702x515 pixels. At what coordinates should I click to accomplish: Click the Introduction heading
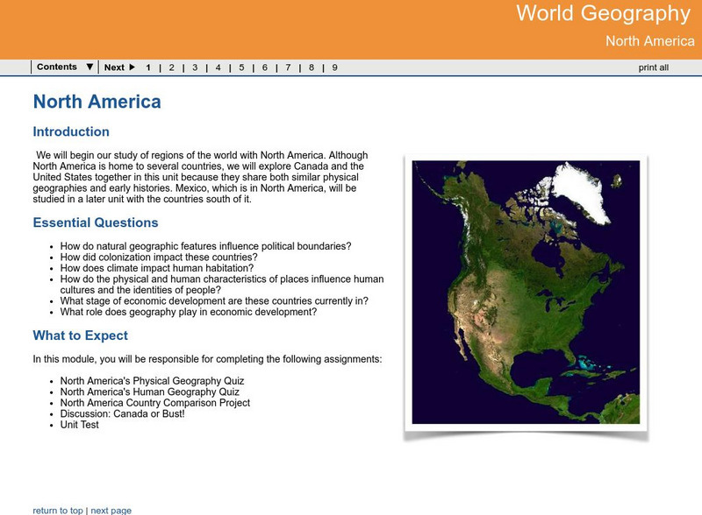click(71, 131)
